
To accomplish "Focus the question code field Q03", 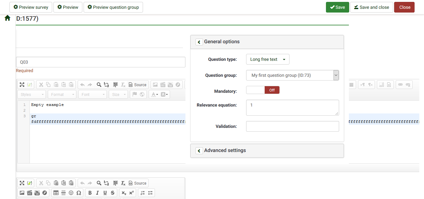I will [x=101, y=62].
